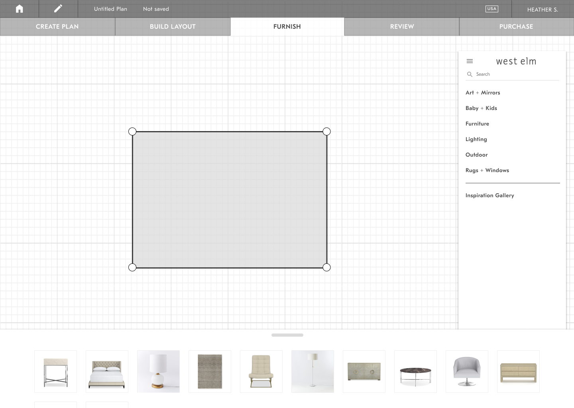This screenshot has width=574, height=408.
Task: Select the tufted bed thumbnail
Action: click(x=107, y=371)
